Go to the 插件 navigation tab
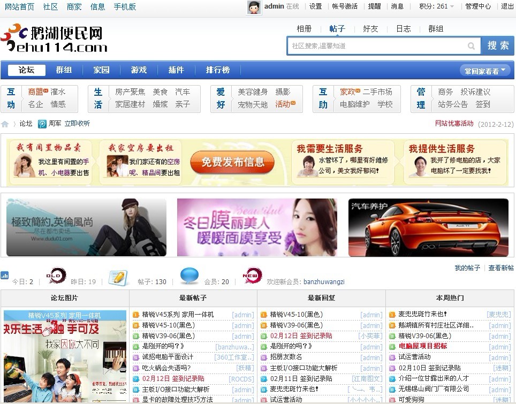This screenshot has width=516, height=404. tap(176, 70)
